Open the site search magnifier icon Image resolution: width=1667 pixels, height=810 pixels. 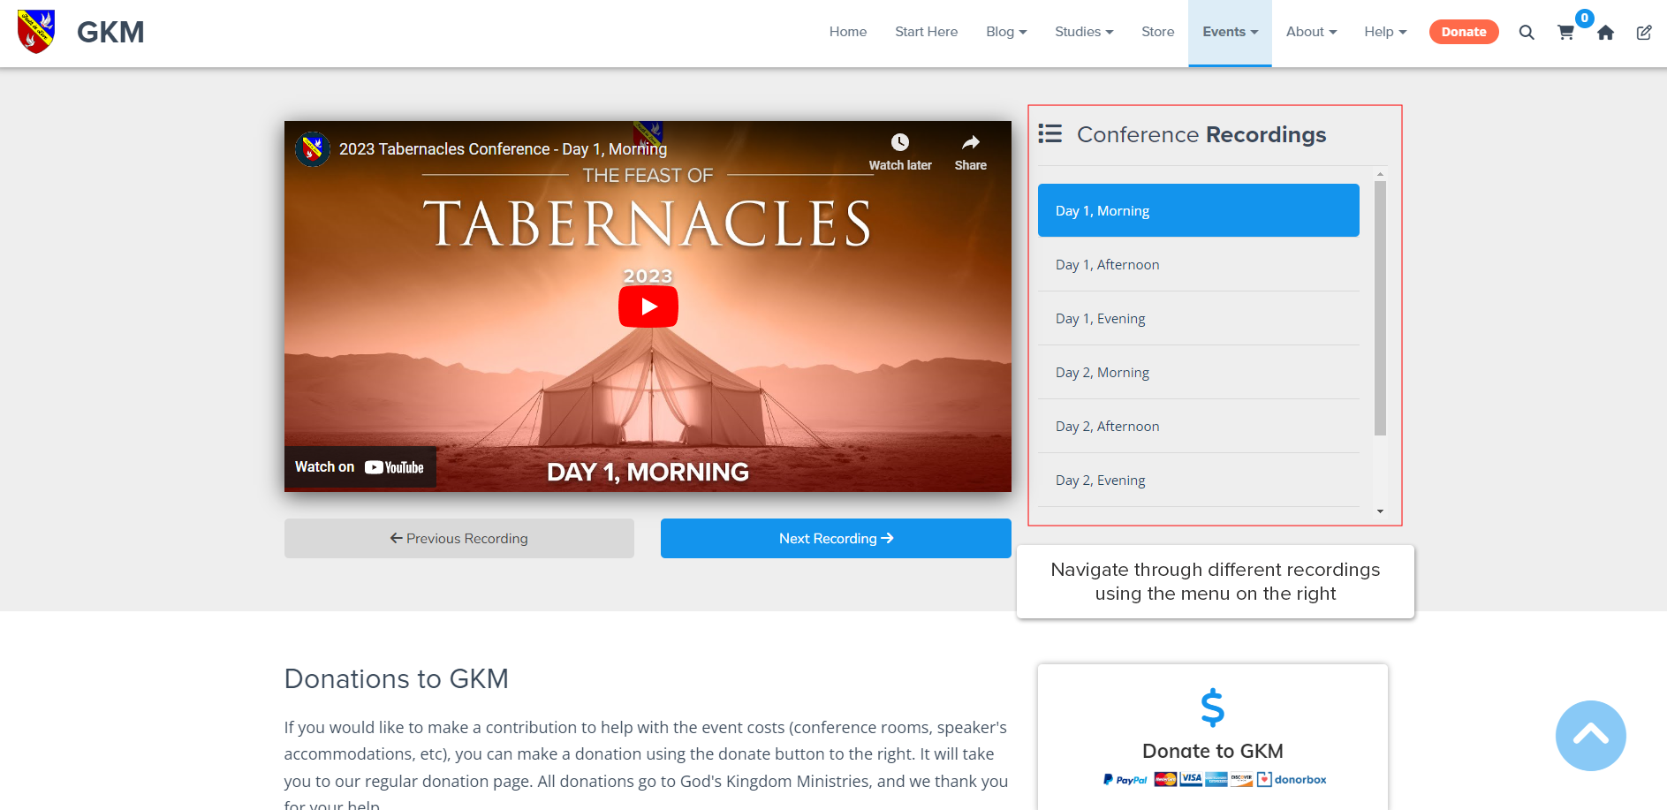[x=1527, y=33]
